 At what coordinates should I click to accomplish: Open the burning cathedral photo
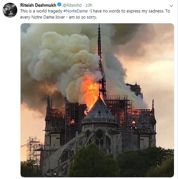tap(97, 100)
